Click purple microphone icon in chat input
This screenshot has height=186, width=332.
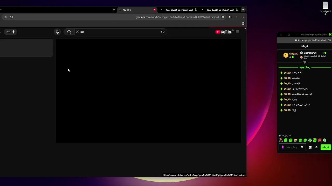283,147
